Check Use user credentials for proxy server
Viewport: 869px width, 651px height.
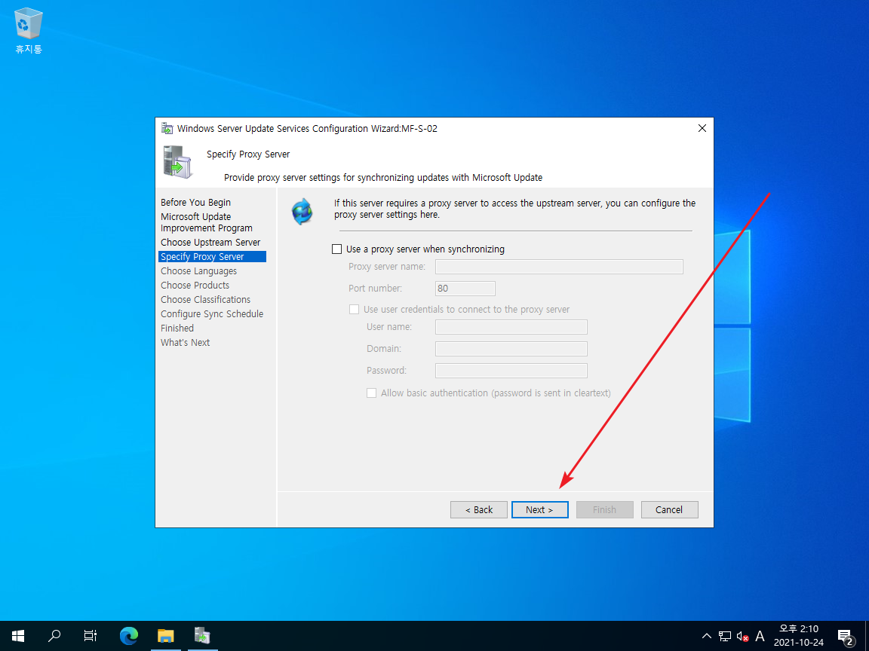coord(354,310)
